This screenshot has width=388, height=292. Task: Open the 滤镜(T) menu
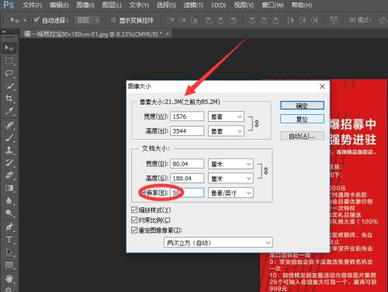pyautogui.click(x=193, y=5)
